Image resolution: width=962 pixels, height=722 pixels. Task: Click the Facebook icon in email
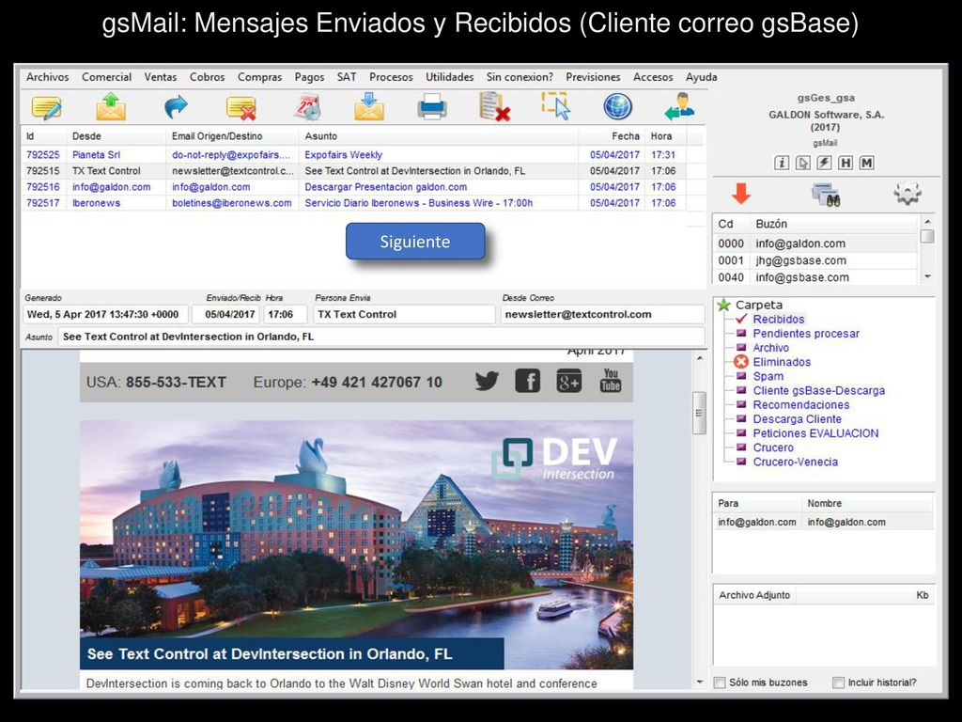pyautogui.click(x=528, y=382)
